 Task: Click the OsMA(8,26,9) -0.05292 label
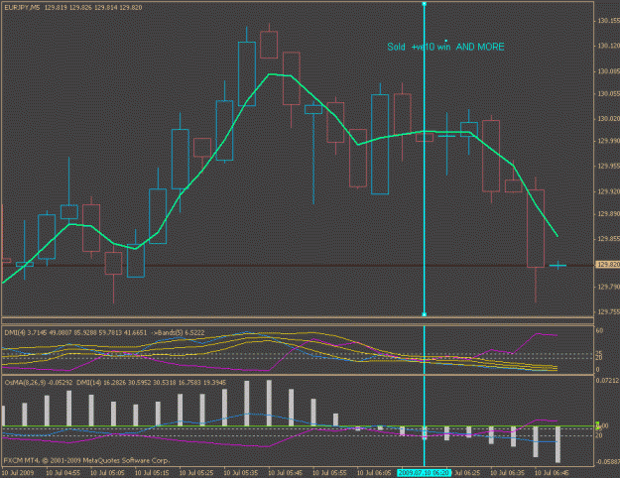pos(39,383)
